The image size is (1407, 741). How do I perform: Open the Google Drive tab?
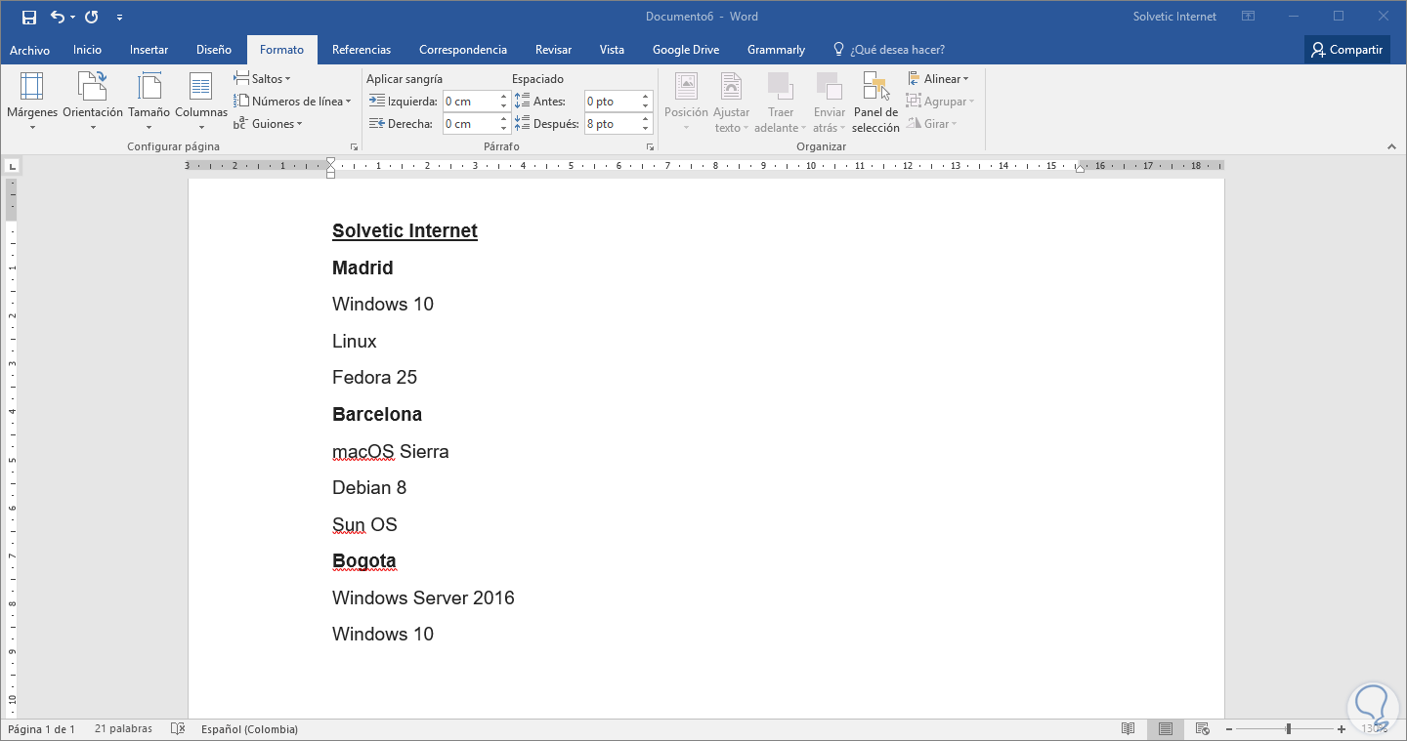[685, 50]
